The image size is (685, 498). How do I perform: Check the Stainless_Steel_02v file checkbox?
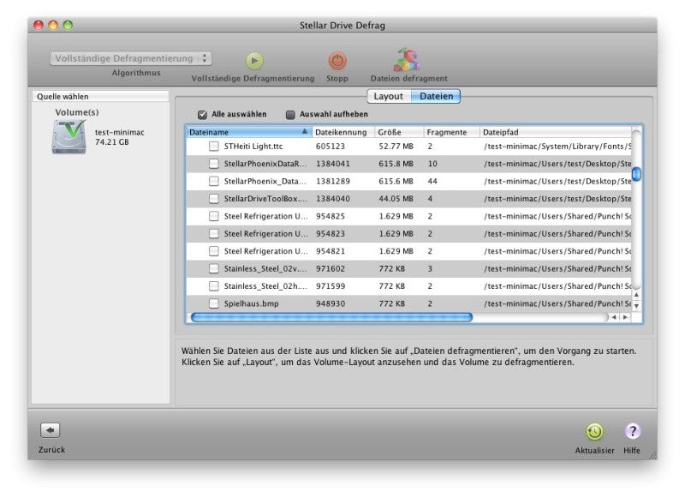point(213,268)
